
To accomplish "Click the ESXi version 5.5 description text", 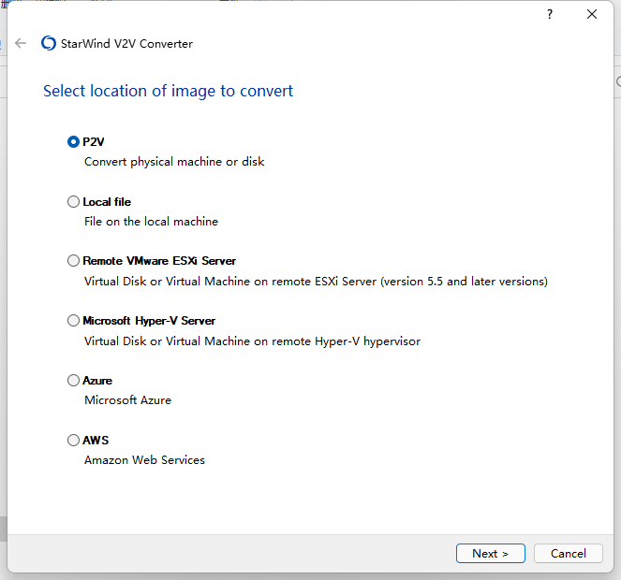I will pyautogui.click(x=316, y=282).
